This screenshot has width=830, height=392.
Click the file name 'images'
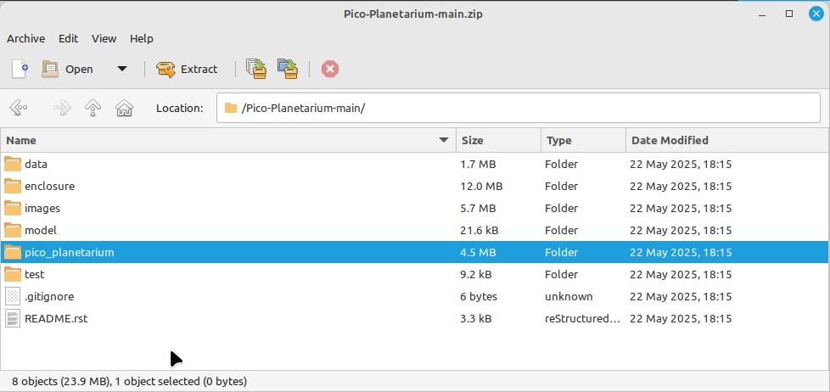click(x=42, y=209)
